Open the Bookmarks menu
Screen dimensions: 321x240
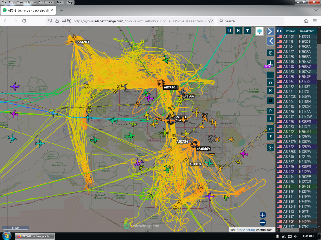click(x=46, y=2)
